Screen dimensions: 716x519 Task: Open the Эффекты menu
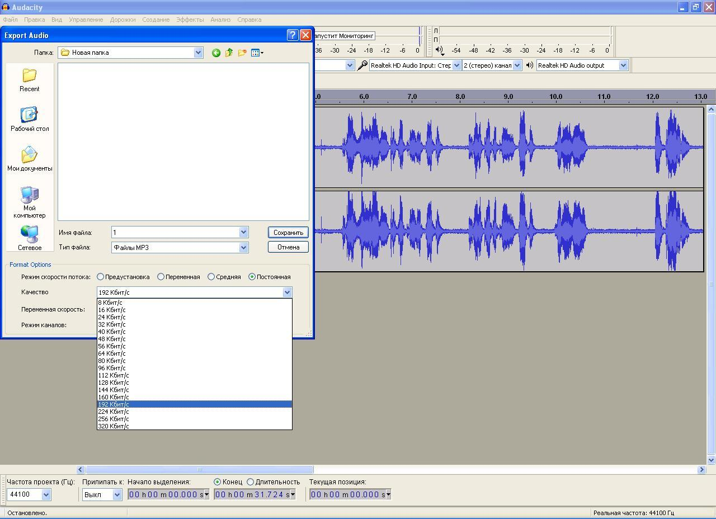tap(190, 20)
